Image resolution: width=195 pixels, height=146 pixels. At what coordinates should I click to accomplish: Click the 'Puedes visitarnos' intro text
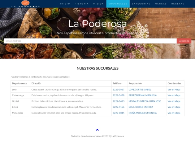click(40, 77)
